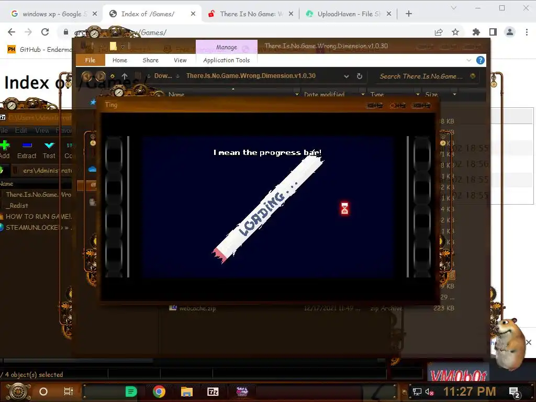Select the Manage contextual tab

point(226,47)
